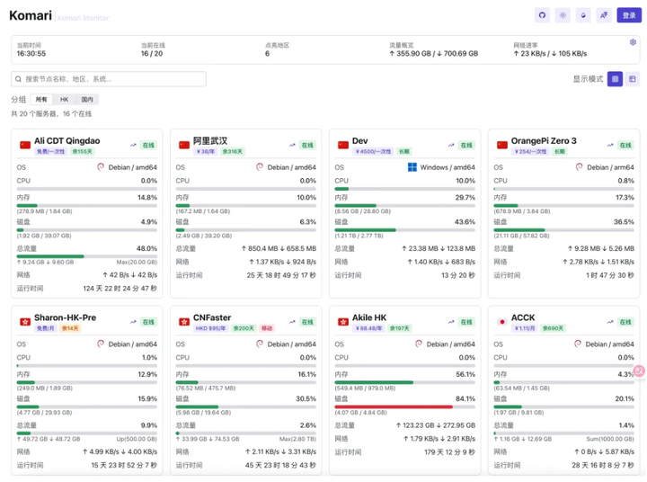Click the 登录 login button
647x482 pixels.
coord(629,15)
